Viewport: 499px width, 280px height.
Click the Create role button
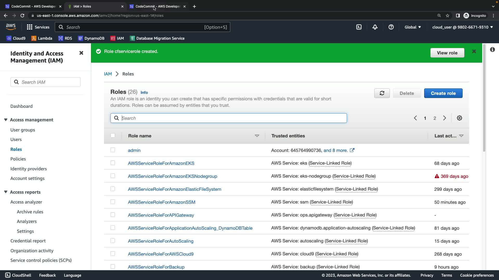[x=443, y=93]
